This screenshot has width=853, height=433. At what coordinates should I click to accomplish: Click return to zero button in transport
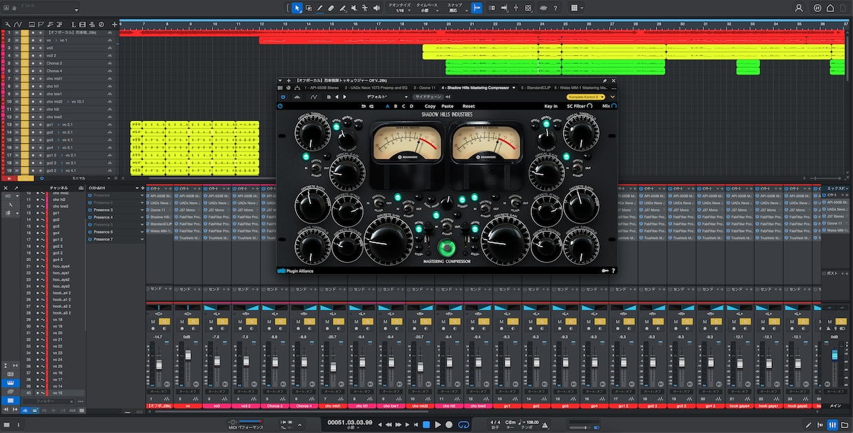(417, 424)
